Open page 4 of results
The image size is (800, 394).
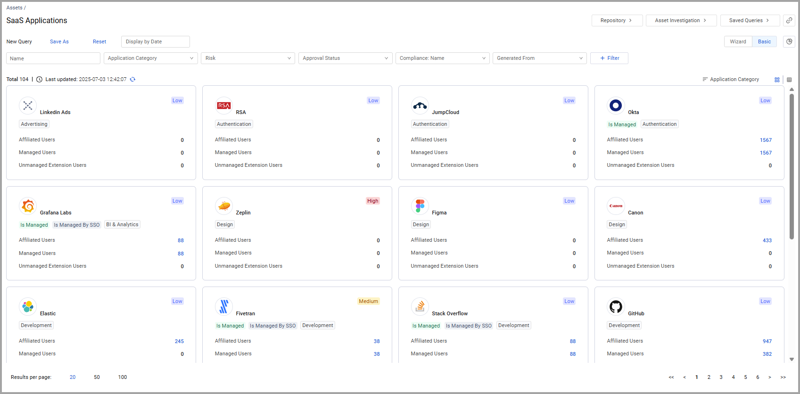pyautogui.click(x=733, y=377)
